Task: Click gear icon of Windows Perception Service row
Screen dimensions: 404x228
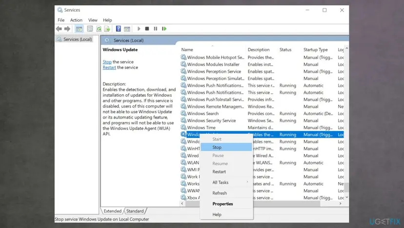Action: coord(183,71)
